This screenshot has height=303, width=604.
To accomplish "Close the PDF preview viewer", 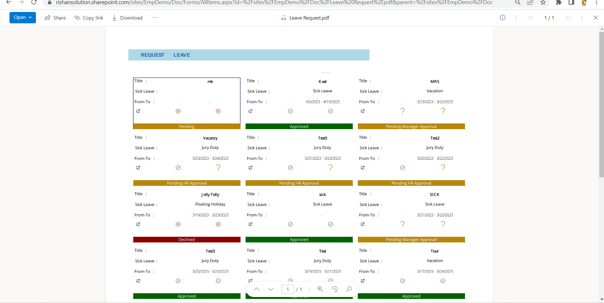I will click(x=595, y=18).
